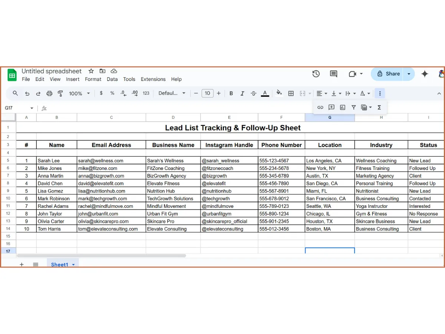Click the Insert comment icon

tap(332, 108)
